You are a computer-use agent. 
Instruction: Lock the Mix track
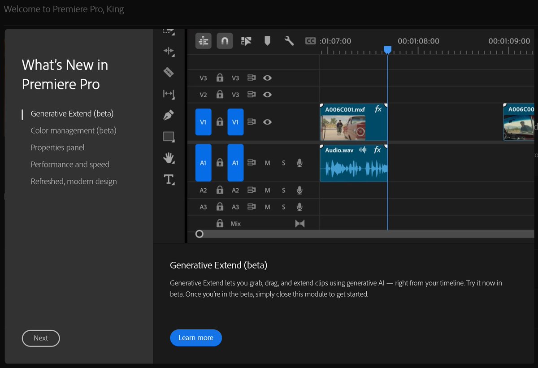click(220, 223)
